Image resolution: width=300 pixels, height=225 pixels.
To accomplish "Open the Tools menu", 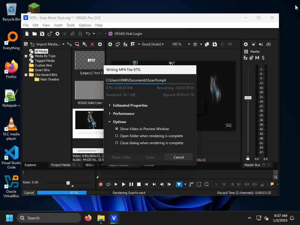I will (71, 25).
